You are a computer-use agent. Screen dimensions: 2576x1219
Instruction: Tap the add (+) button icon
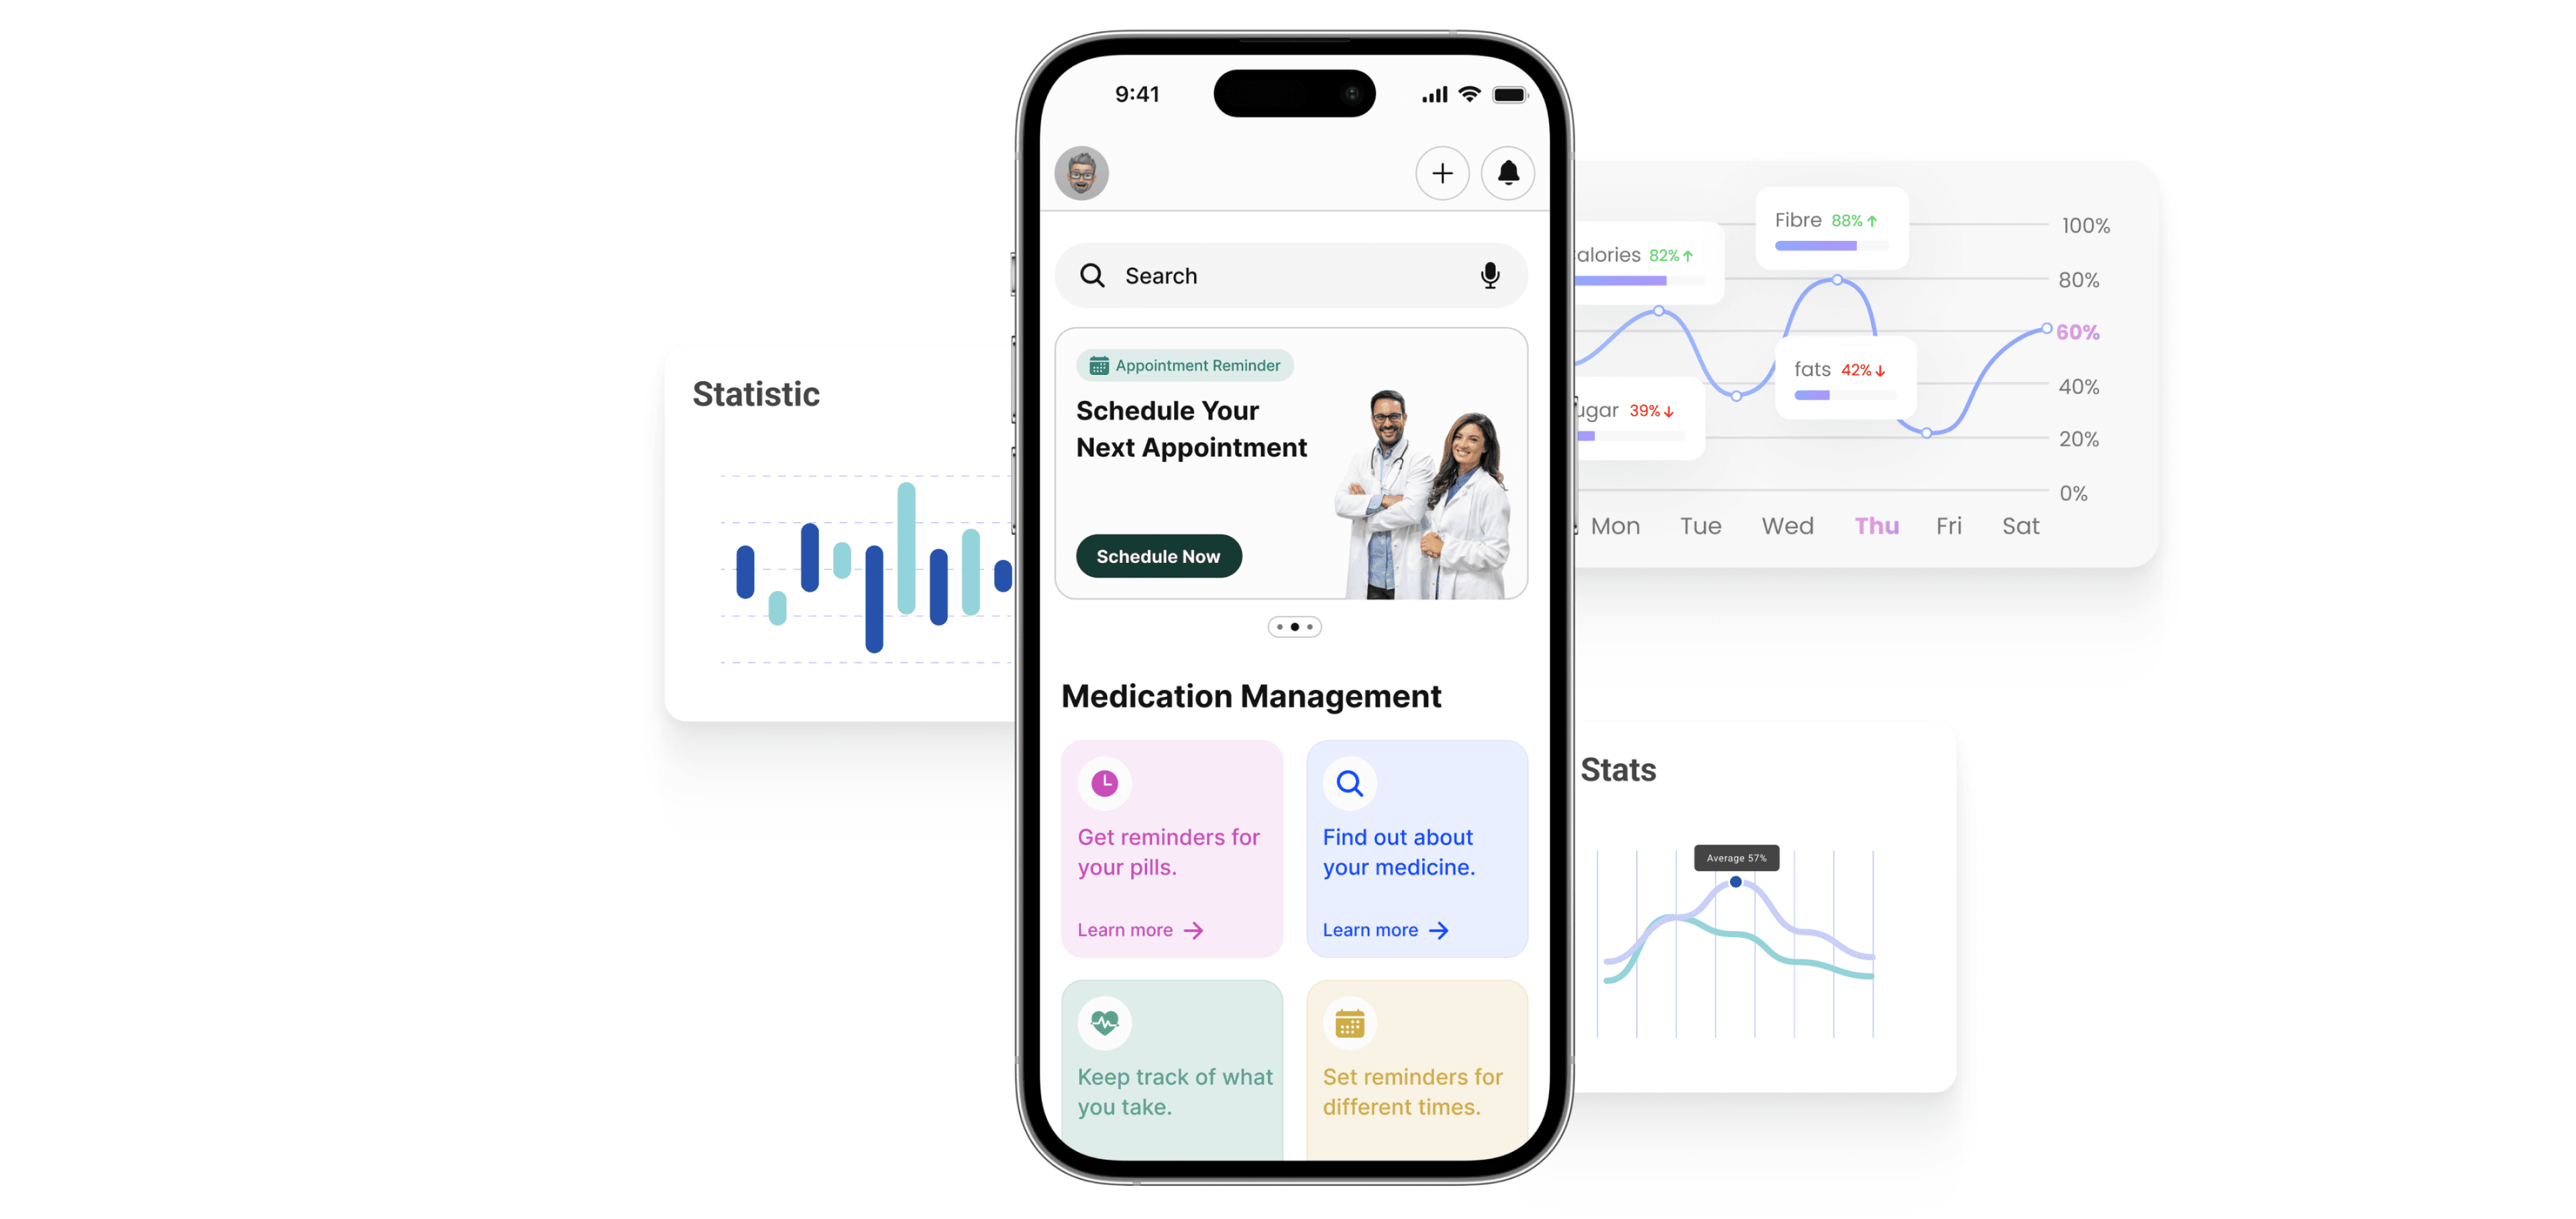[x=1442, y=172]
